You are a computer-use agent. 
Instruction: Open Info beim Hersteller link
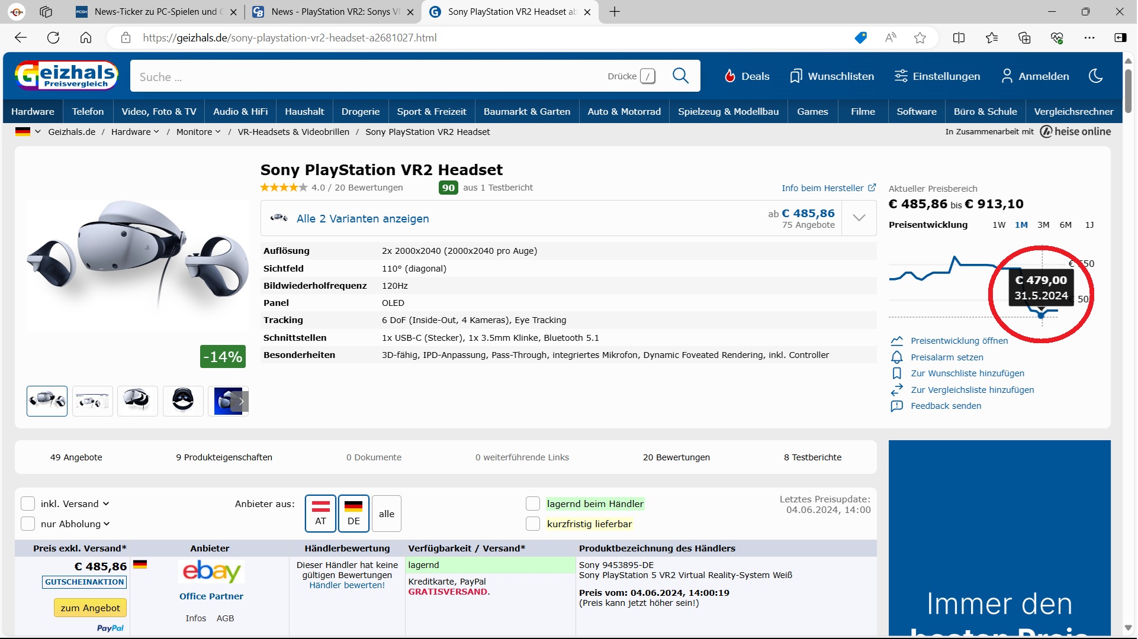828,188
